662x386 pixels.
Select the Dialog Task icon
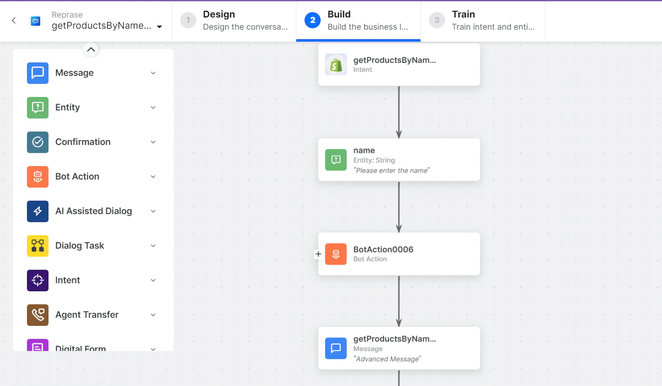coord(38,246)
